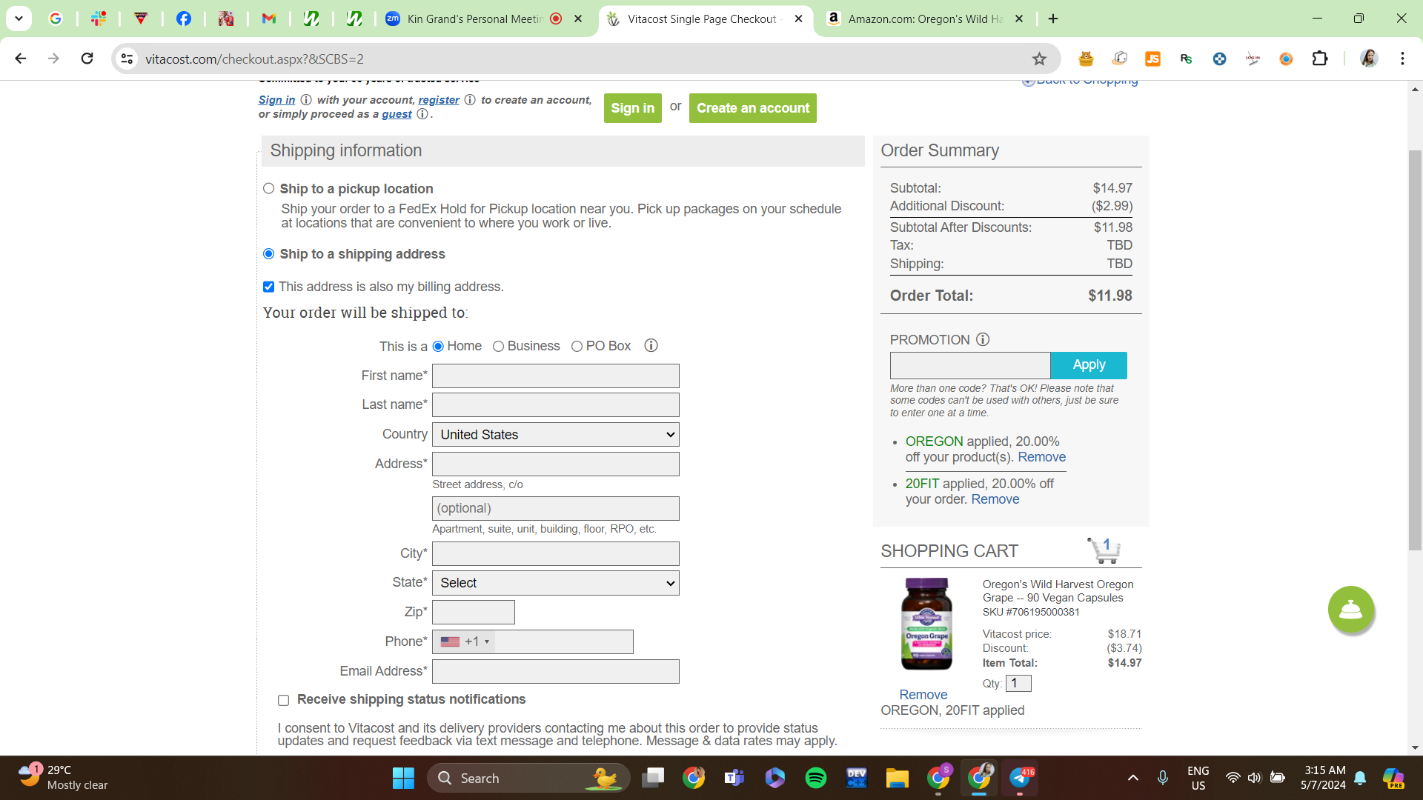This screenshot has width=1423, height=800.
Task: Uncheck address is also billing address
Action: (x=268, y=287)
